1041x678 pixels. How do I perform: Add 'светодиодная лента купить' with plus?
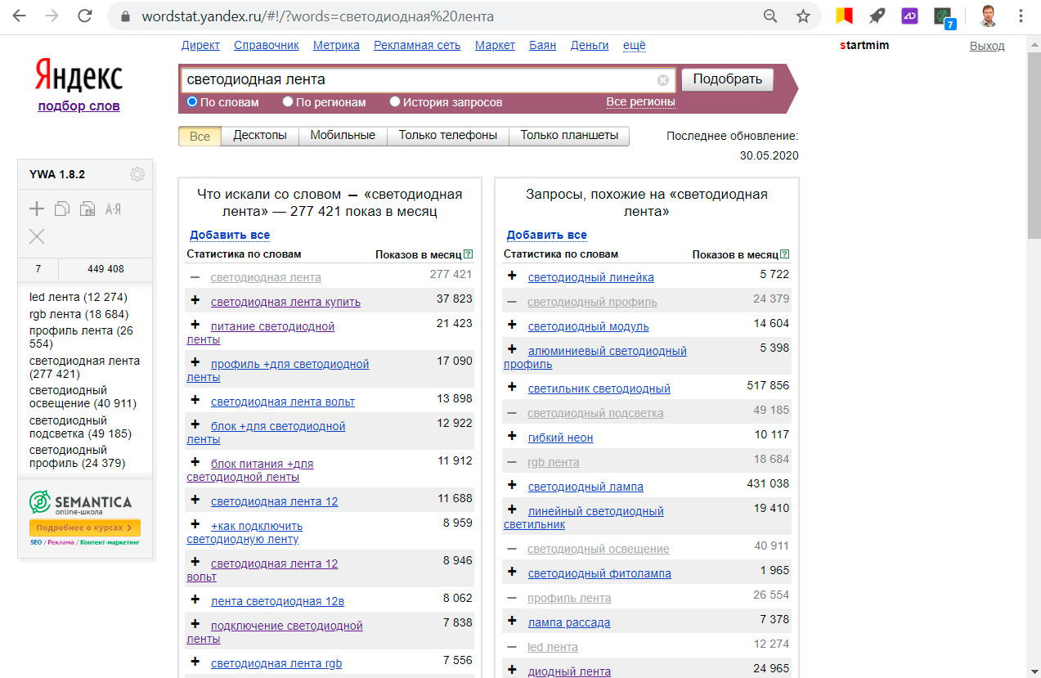(195, 300)
